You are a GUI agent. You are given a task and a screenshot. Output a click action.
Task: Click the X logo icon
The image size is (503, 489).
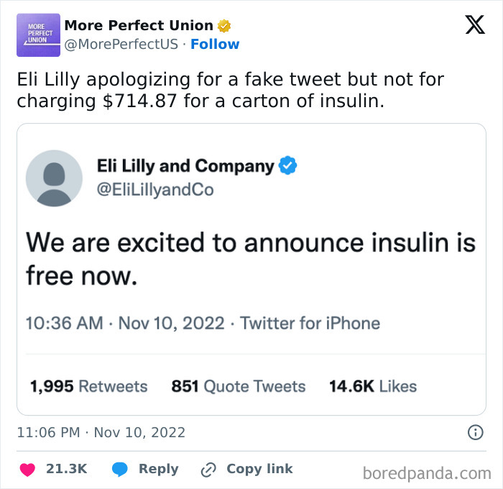click(x=474, y=26)
